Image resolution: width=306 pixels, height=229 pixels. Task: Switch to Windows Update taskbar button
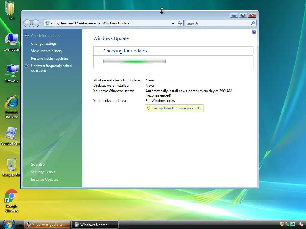pos(95,225)
